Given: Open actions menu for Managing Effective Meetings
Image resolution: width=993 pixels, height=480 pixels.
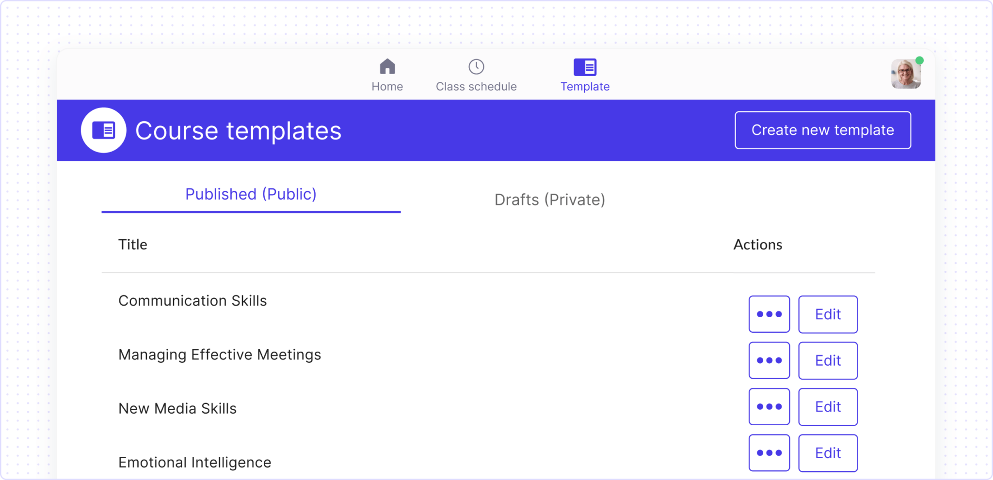Looking at the screenshot, I should 769,360.
